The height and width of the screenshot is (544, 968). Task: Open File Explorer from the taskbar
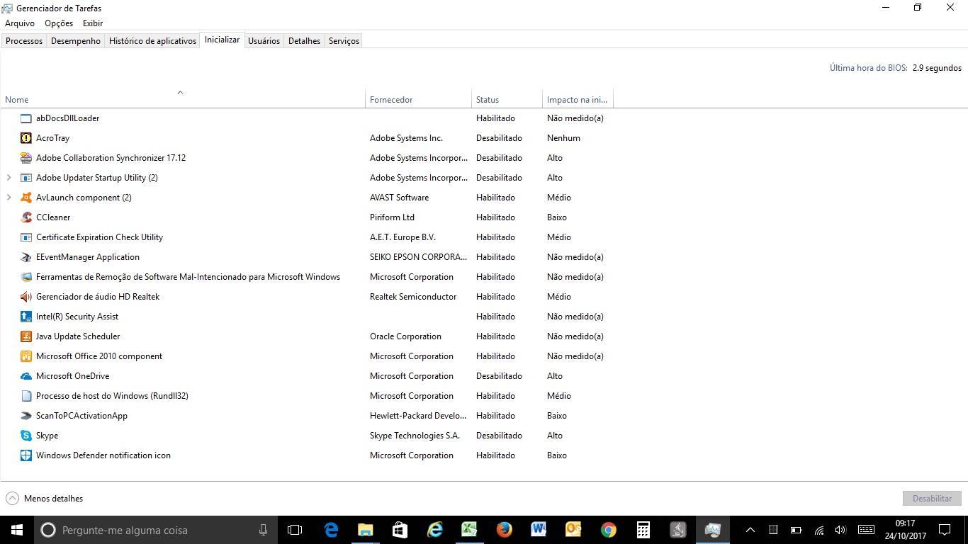click(366, 530)
